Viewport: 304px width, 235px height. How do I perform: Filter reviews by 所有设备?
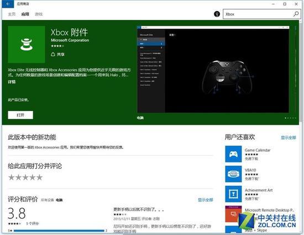point(47,200)
